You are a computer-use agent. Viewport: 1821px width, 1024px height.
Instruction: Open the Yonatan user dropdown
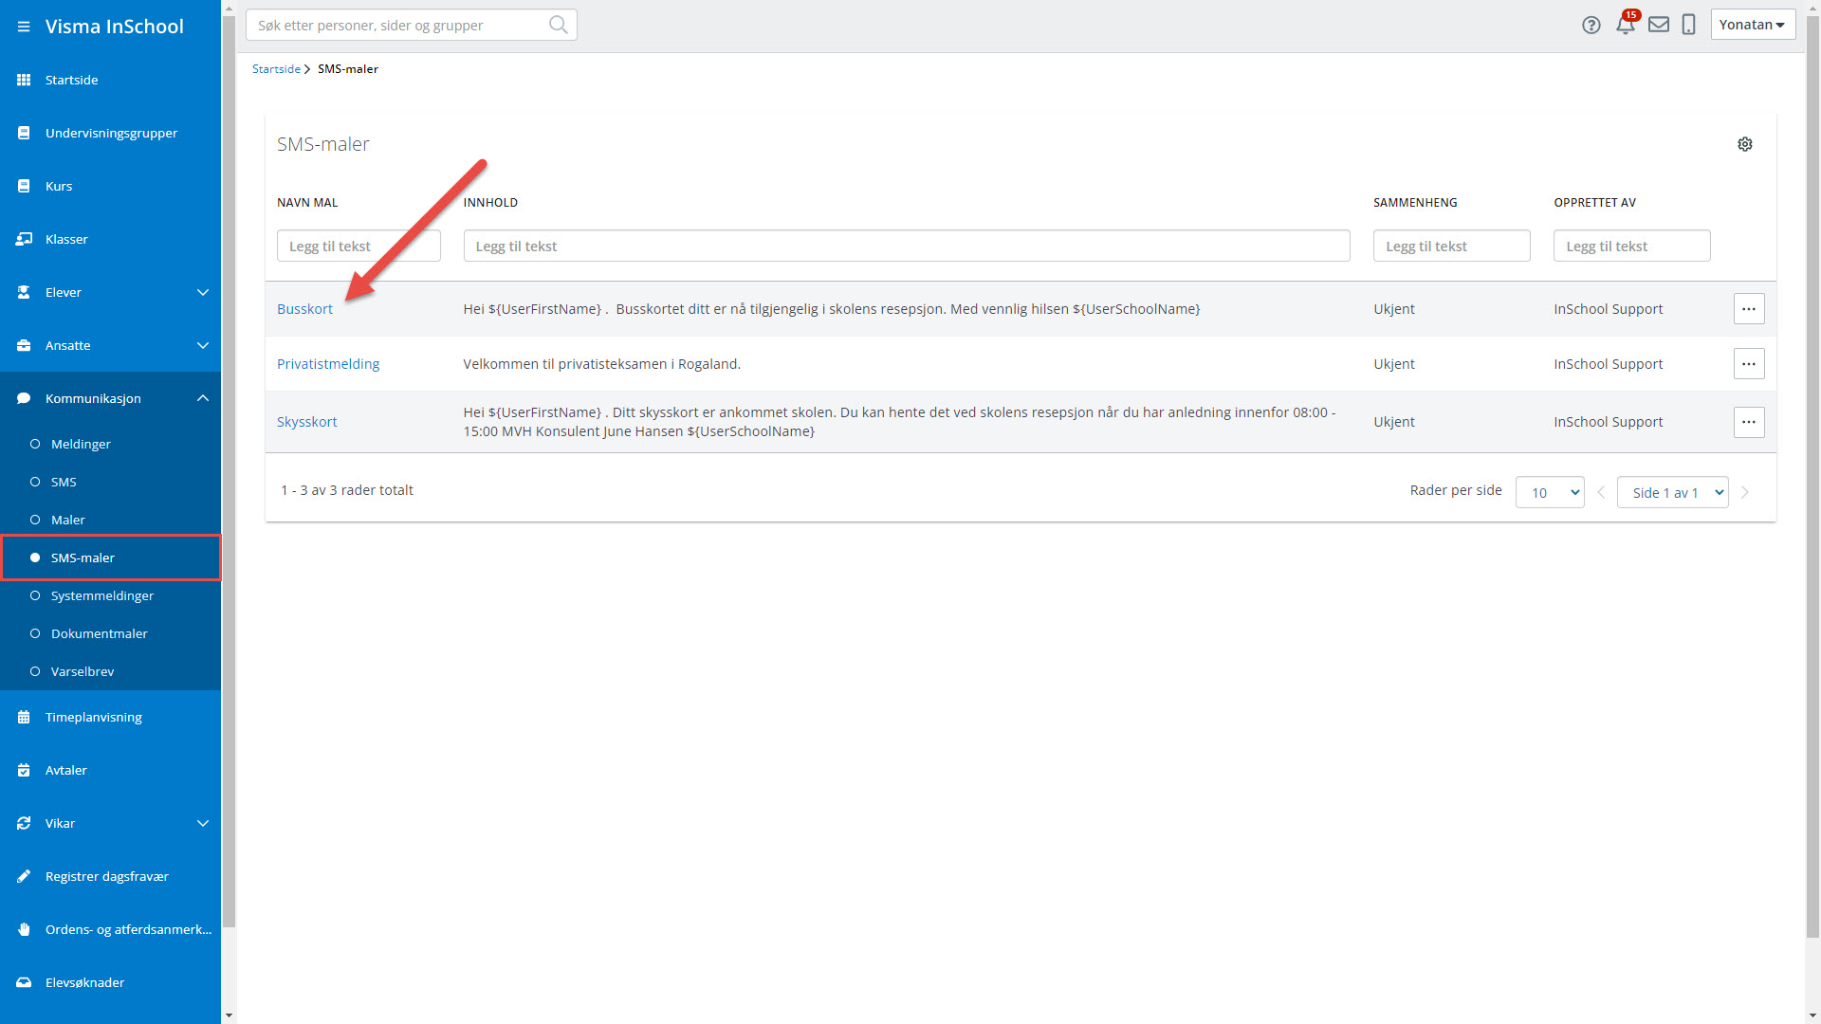pos(1753,25)
